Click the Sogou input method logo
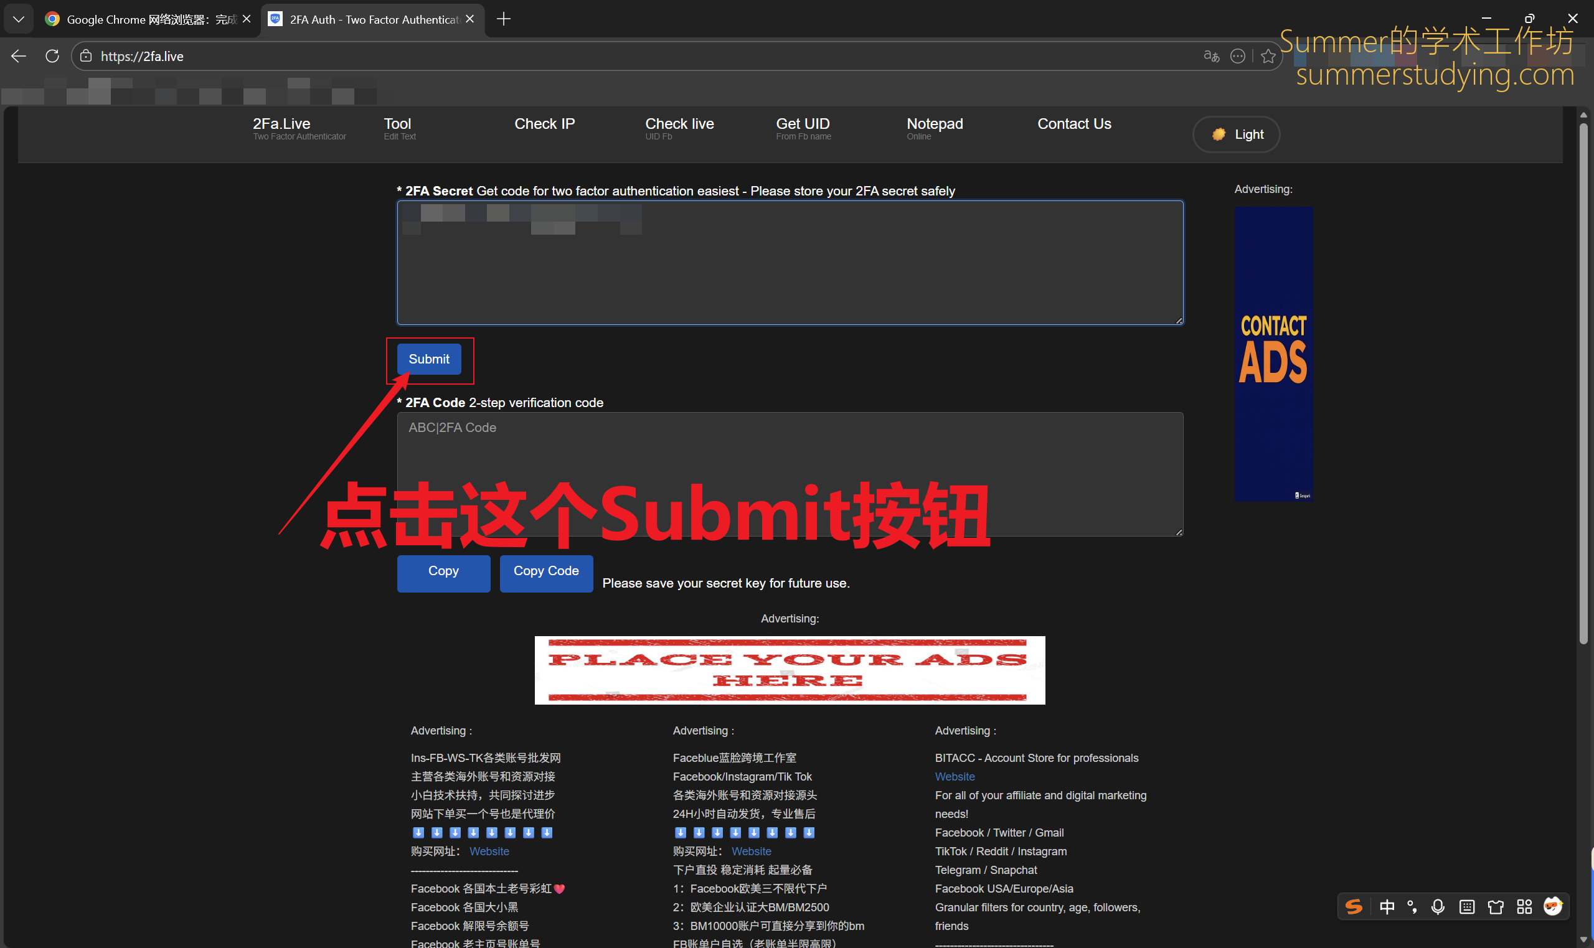The height and width of the screenshot is (948, 1594). pyautogui.click(x=1353, y=906)
